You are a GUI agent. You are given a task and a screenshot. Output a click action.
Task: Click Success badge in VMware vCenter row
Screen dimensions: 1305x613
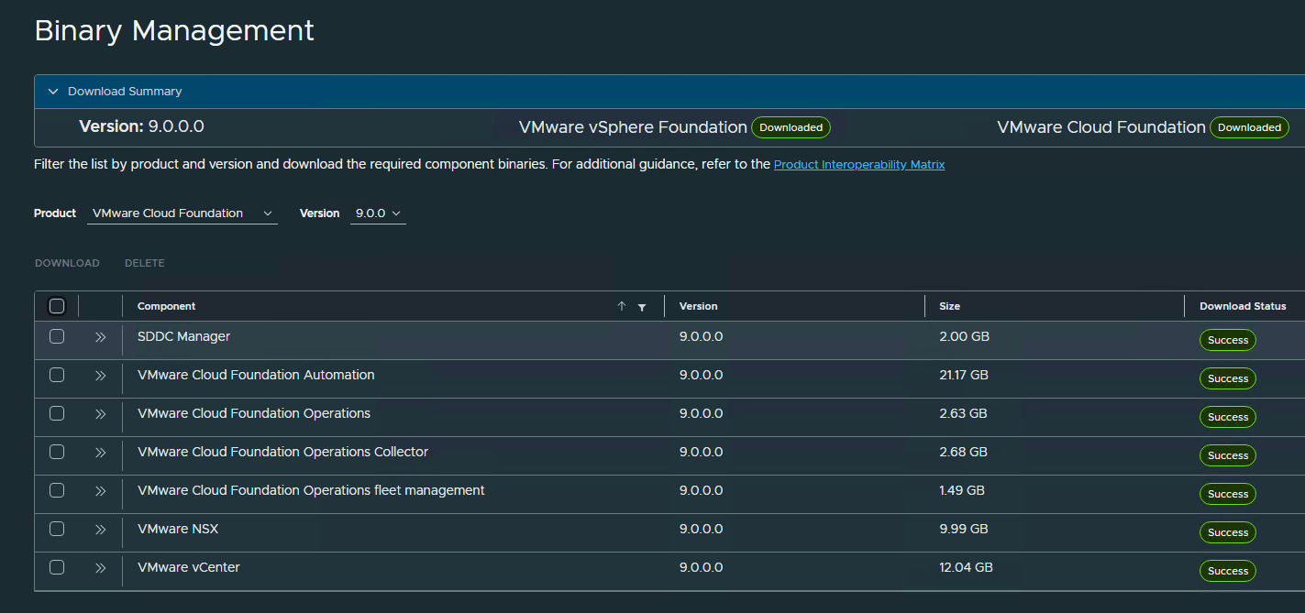click(x=1228, y=571)
